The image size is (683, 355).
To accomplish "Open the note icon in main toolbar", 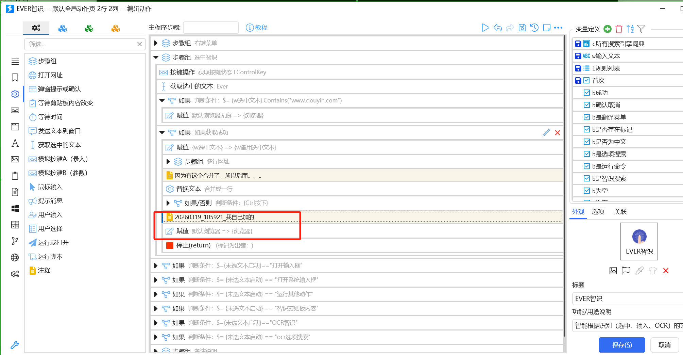I will click(x=547, y=28).
